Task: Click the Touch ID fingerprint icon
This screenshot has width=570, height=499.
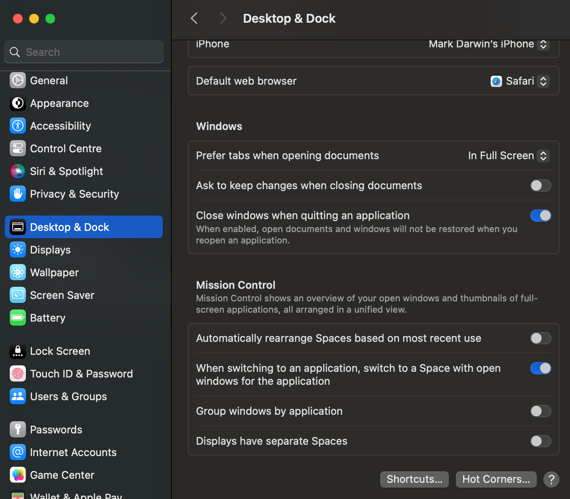Action: (x=18, y=374)
